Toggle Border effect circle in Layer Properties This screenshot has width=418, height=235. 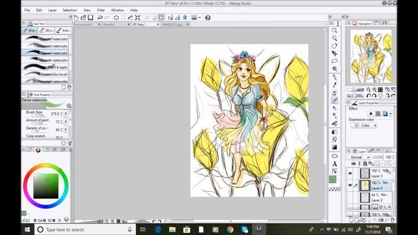[371, 114]
